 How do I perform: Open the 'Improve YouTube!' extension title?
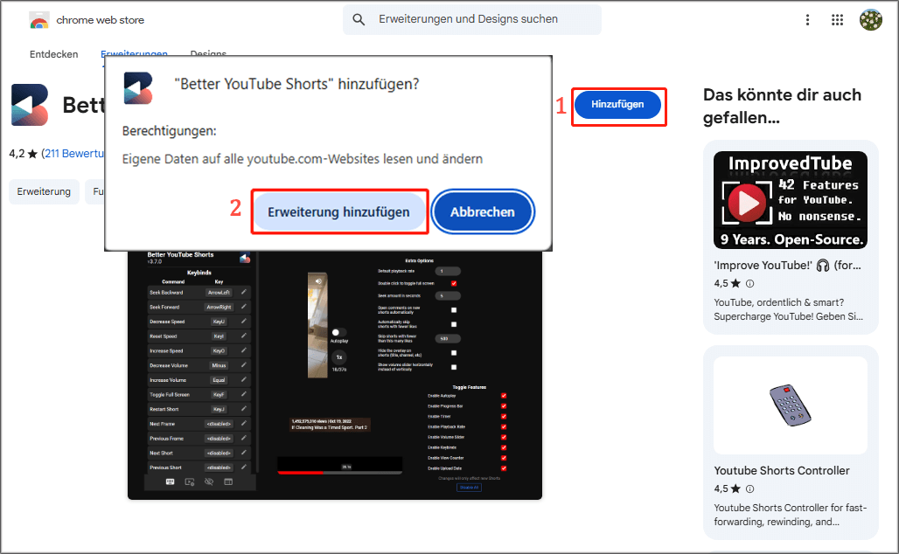[787, 266]
